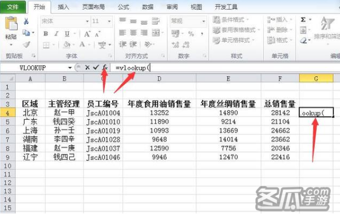Toggle Italic formatting
Image resolution: width=340 pixels, height=214 pixels.
(x=56, y=34)
